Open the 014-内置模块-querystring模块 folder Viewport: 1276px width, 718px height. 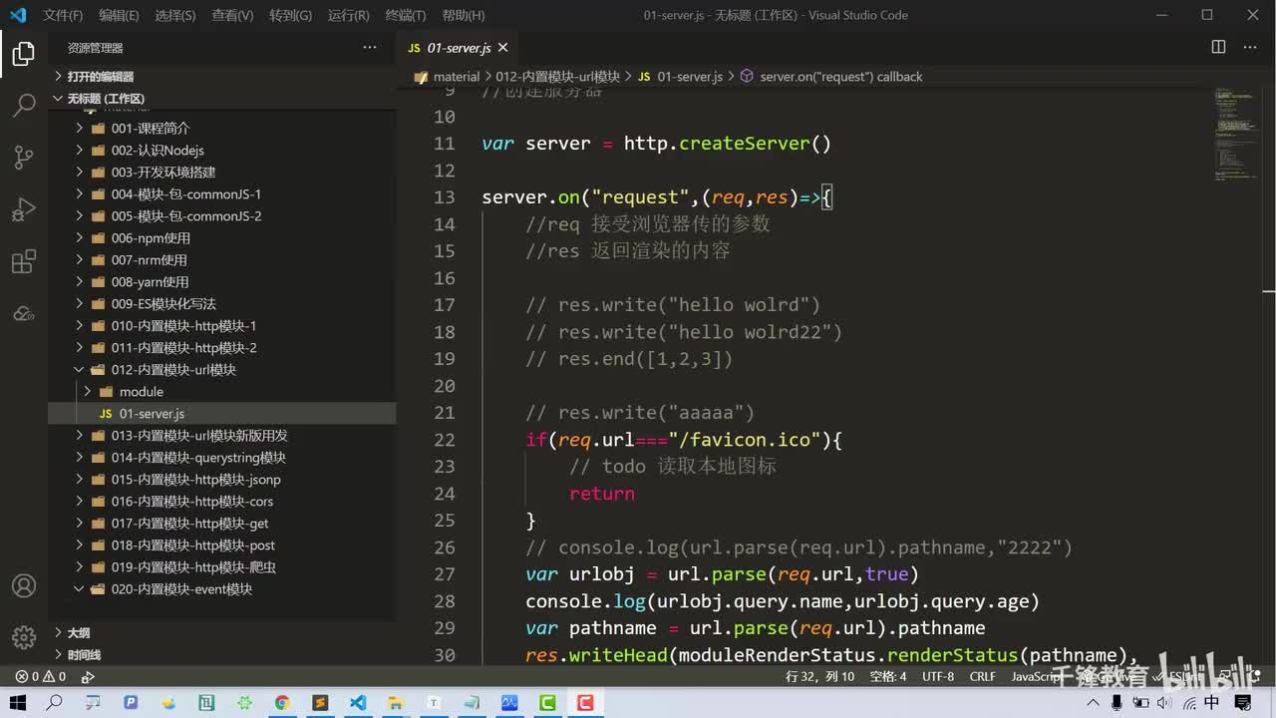click(x=222, y=458)
